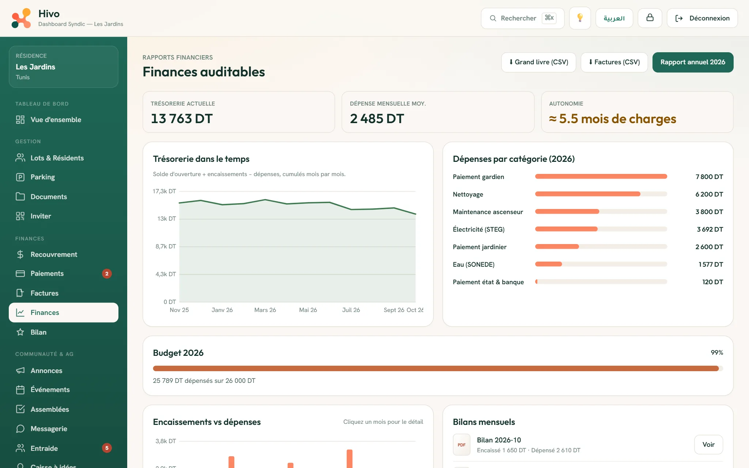This screenshot has width=749, height=468.
Task: Click the Paiements badge showing 2
Action: point(107,274)
